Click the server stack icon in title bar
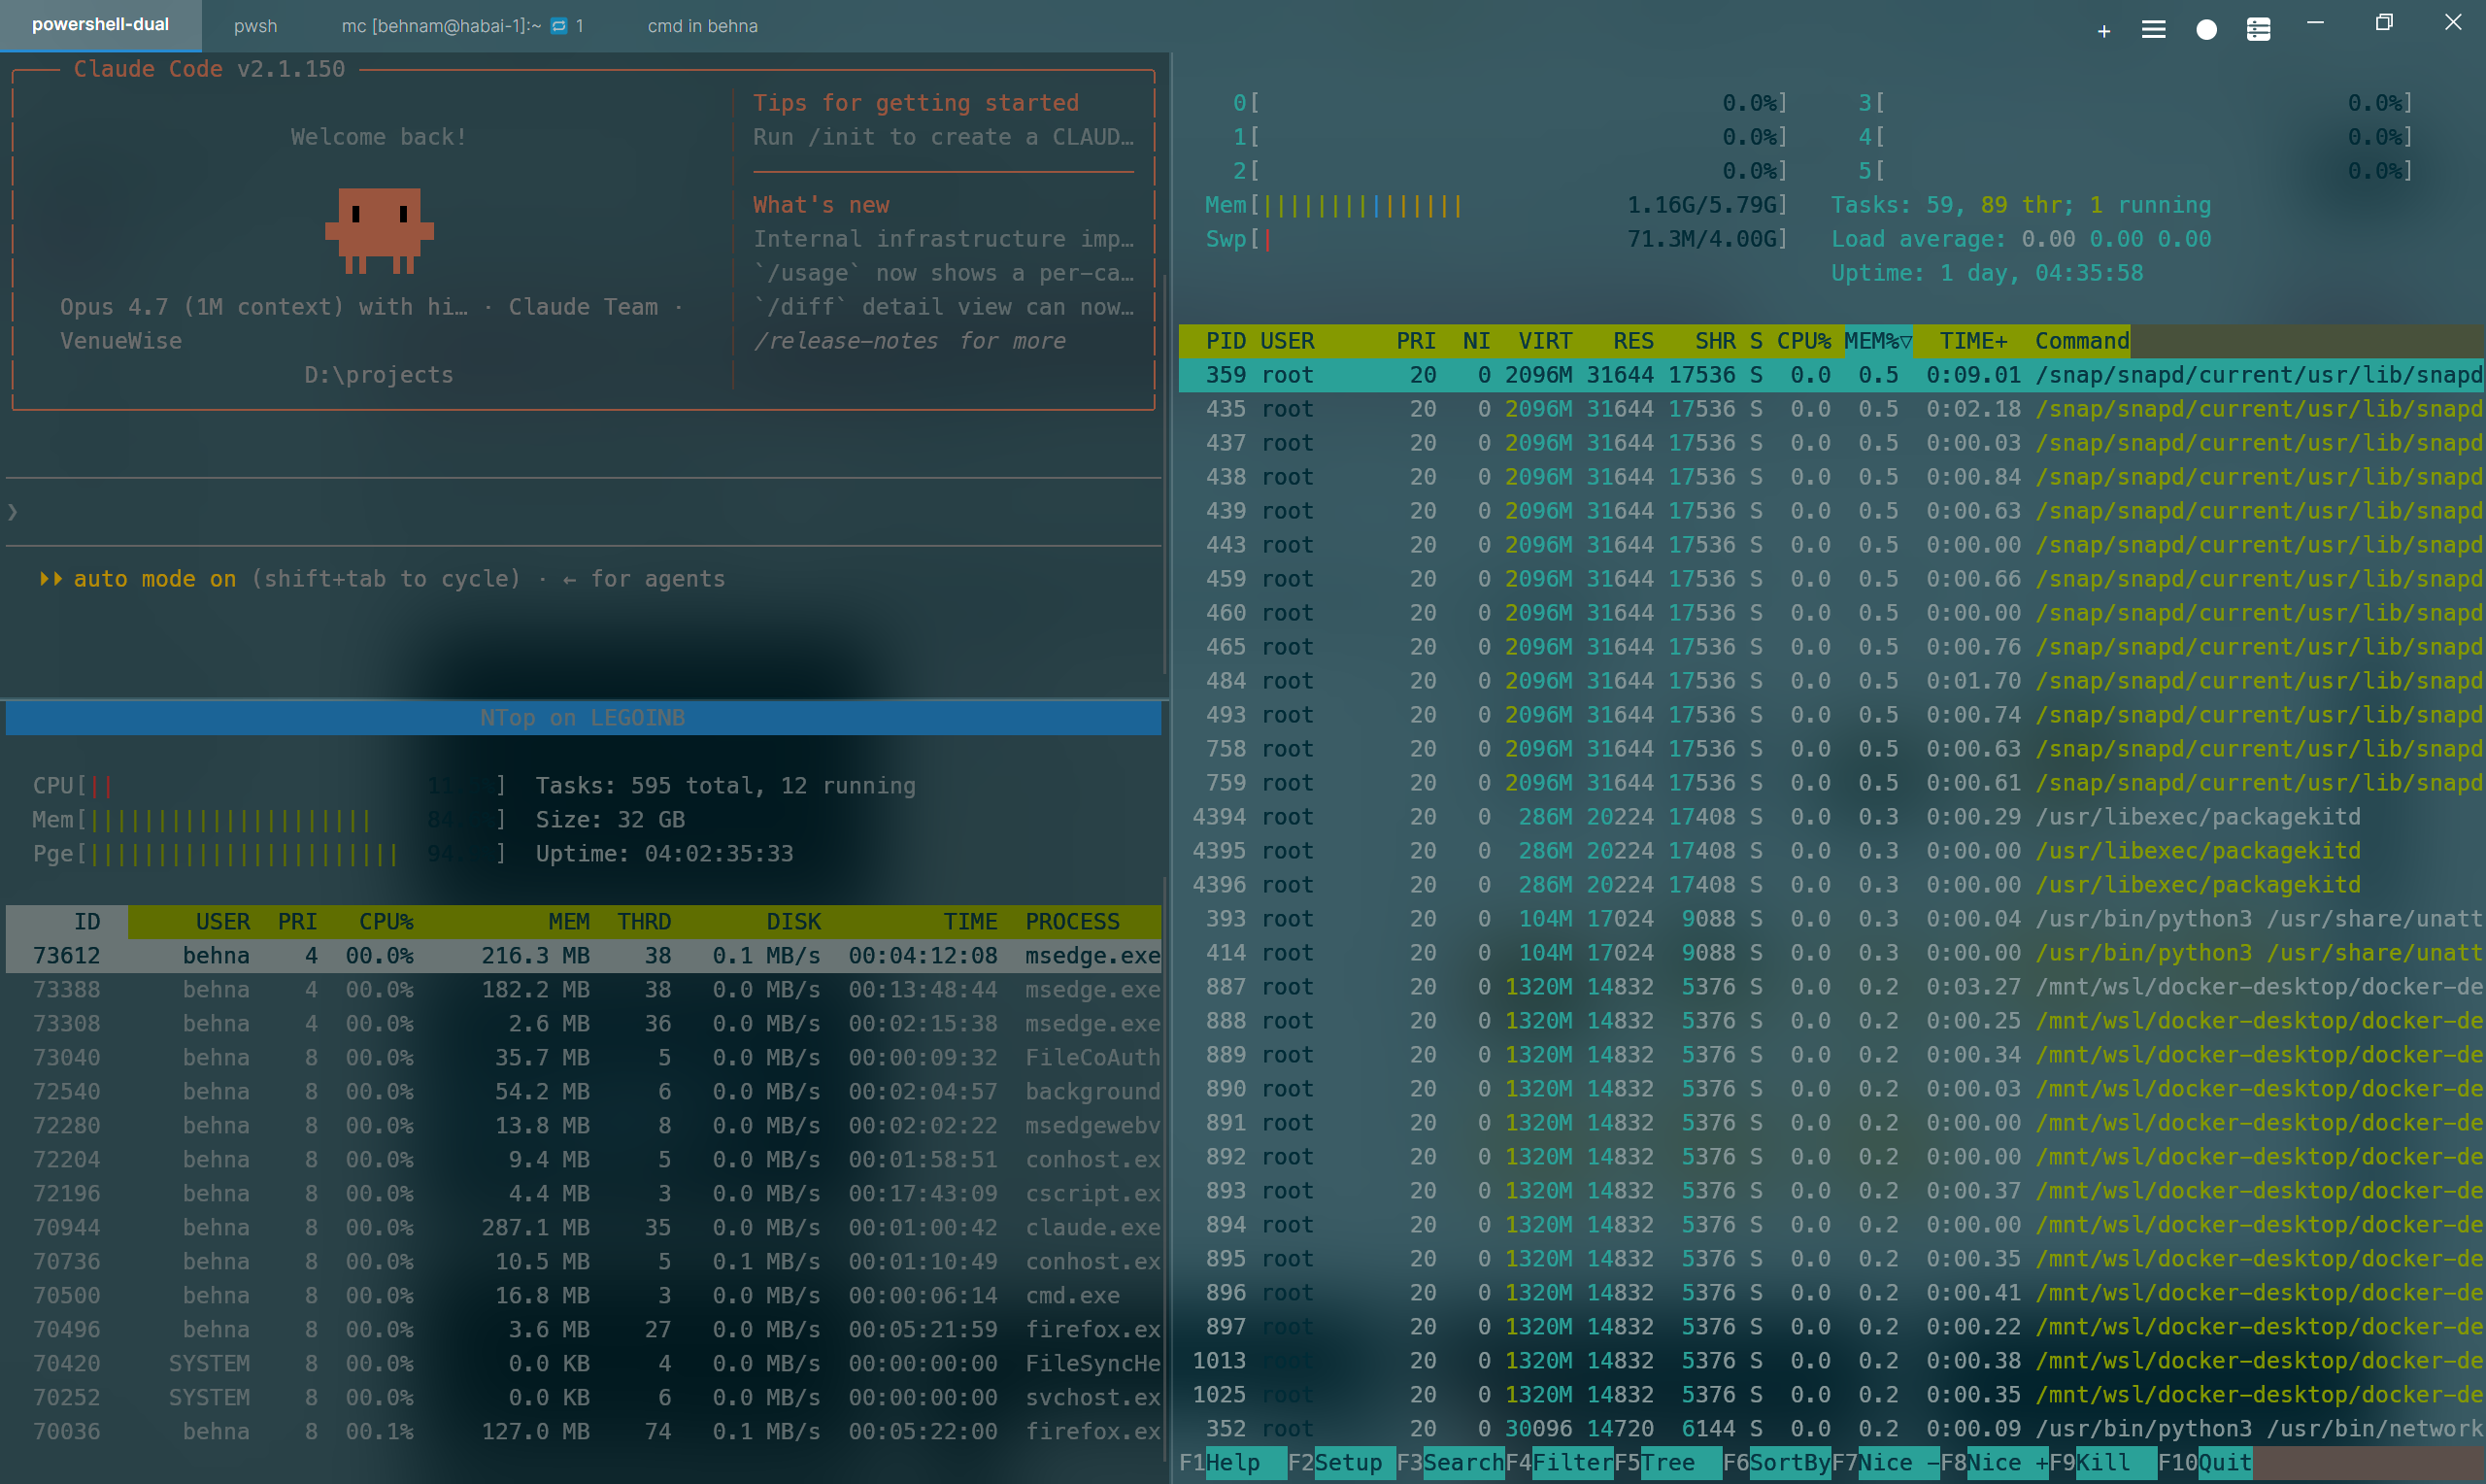2486x1484 pixels. click(x=2258, y=30)
